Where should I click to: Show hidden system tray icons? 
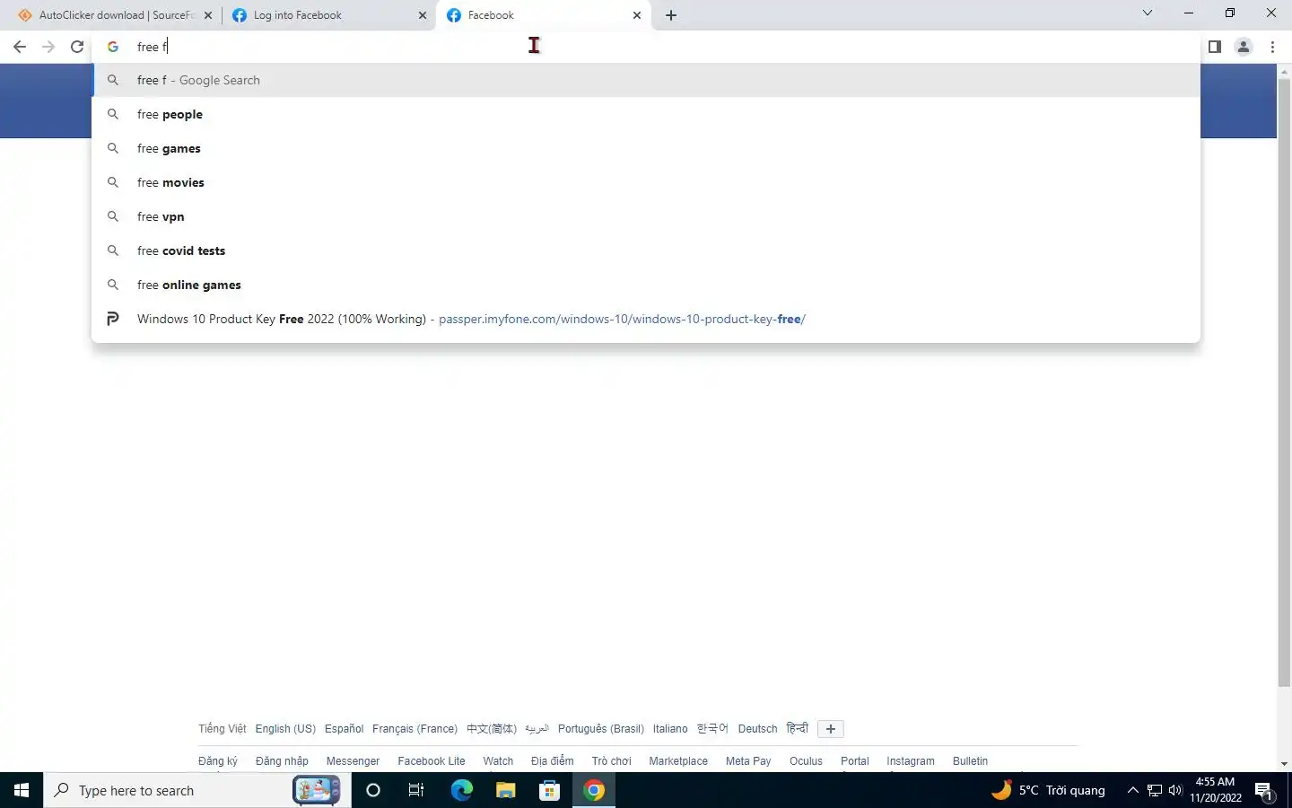tap(1132, 790)
